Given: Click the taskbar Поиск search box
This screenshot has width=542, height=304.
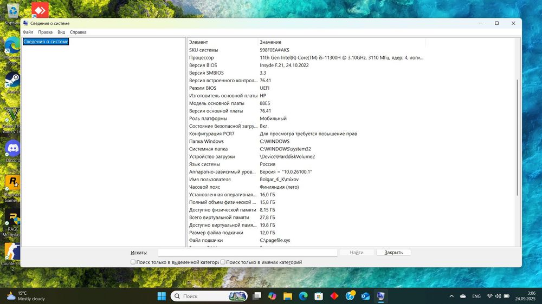Looking at the screenshot, I should (209, 296).
